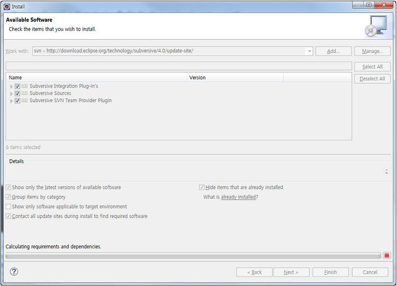Click the Finish button
Viewport: 397px width, 286px height.
330,272
